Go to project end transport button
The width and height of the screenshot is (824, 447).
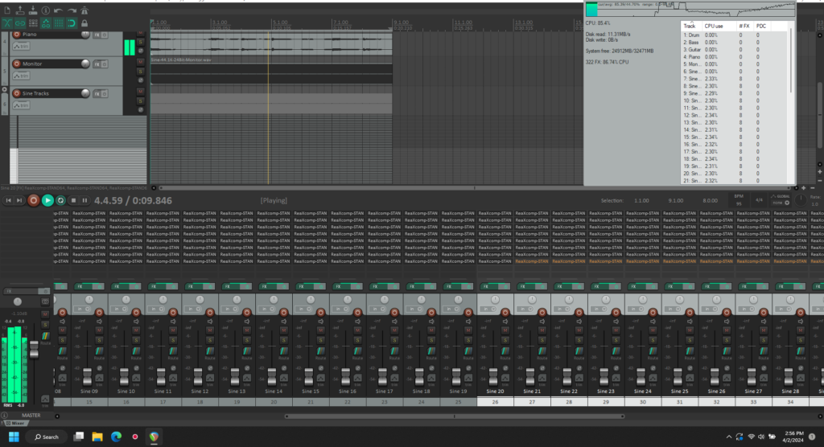click(19, 200)
